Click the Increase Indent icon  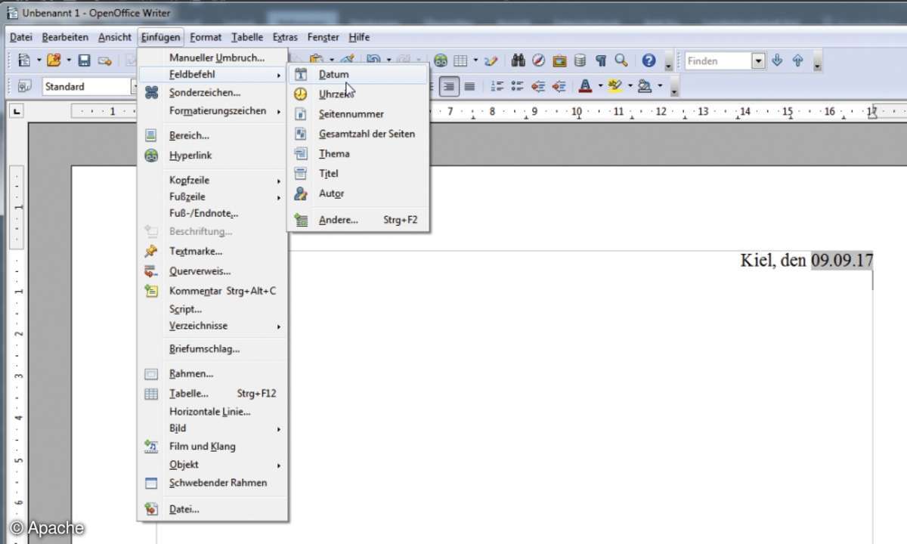point(559,86)
